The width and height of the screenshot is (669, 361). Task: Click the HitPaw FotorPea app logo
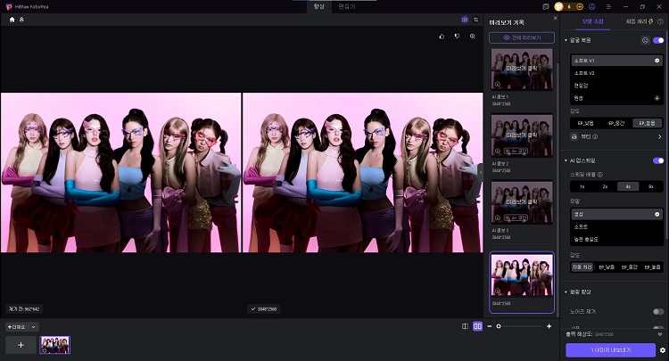pos(9,7)
